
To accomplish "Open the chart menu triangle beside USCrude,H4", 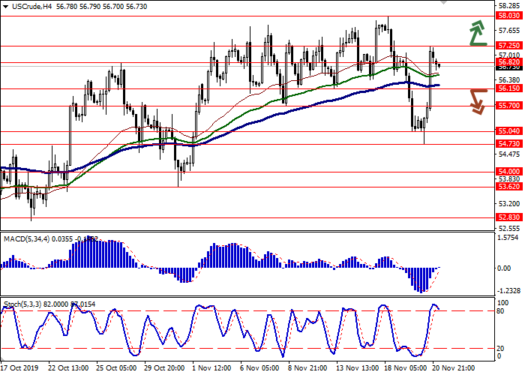I will [x=6, y=6].
